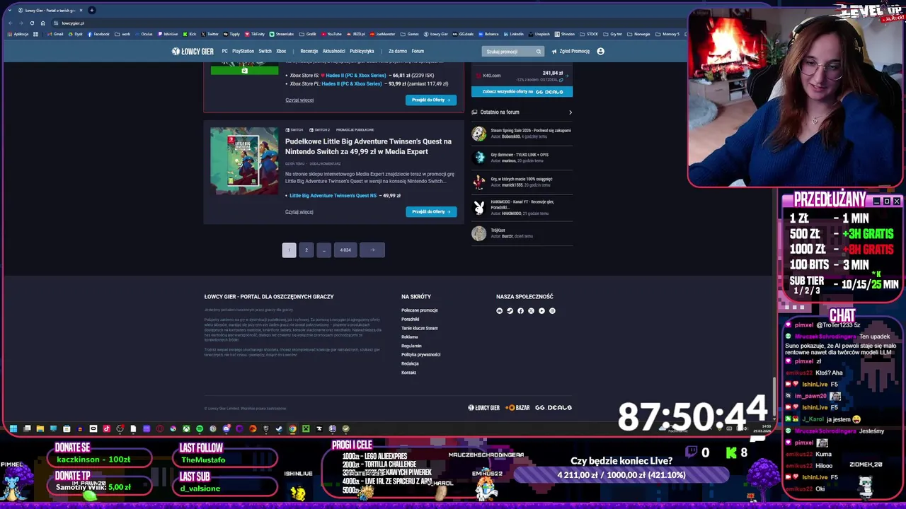Open Steam icon in Nasza Społeczność

[510, 310]
